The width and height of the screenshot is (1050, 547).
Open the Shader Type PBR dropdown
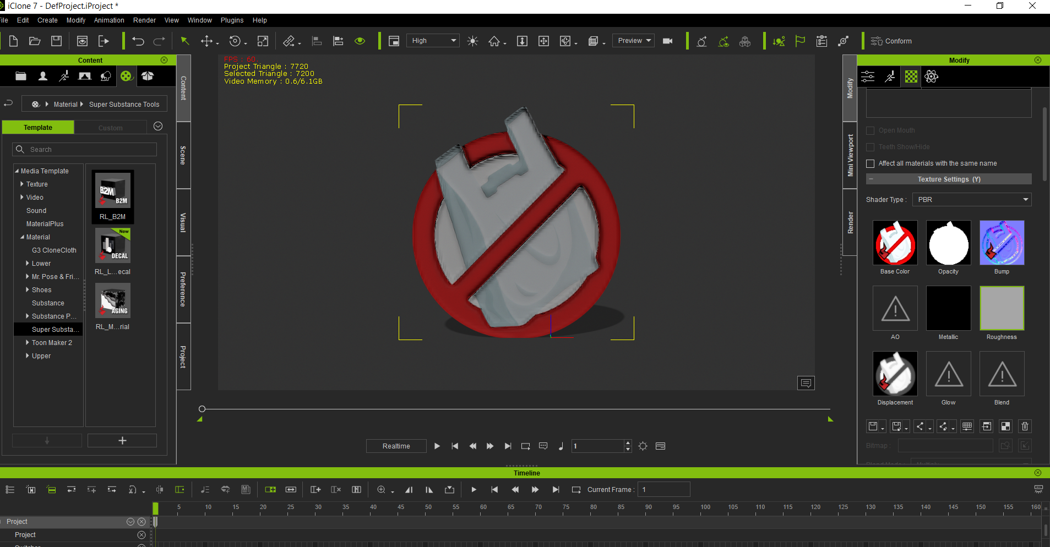click(972, 200)
